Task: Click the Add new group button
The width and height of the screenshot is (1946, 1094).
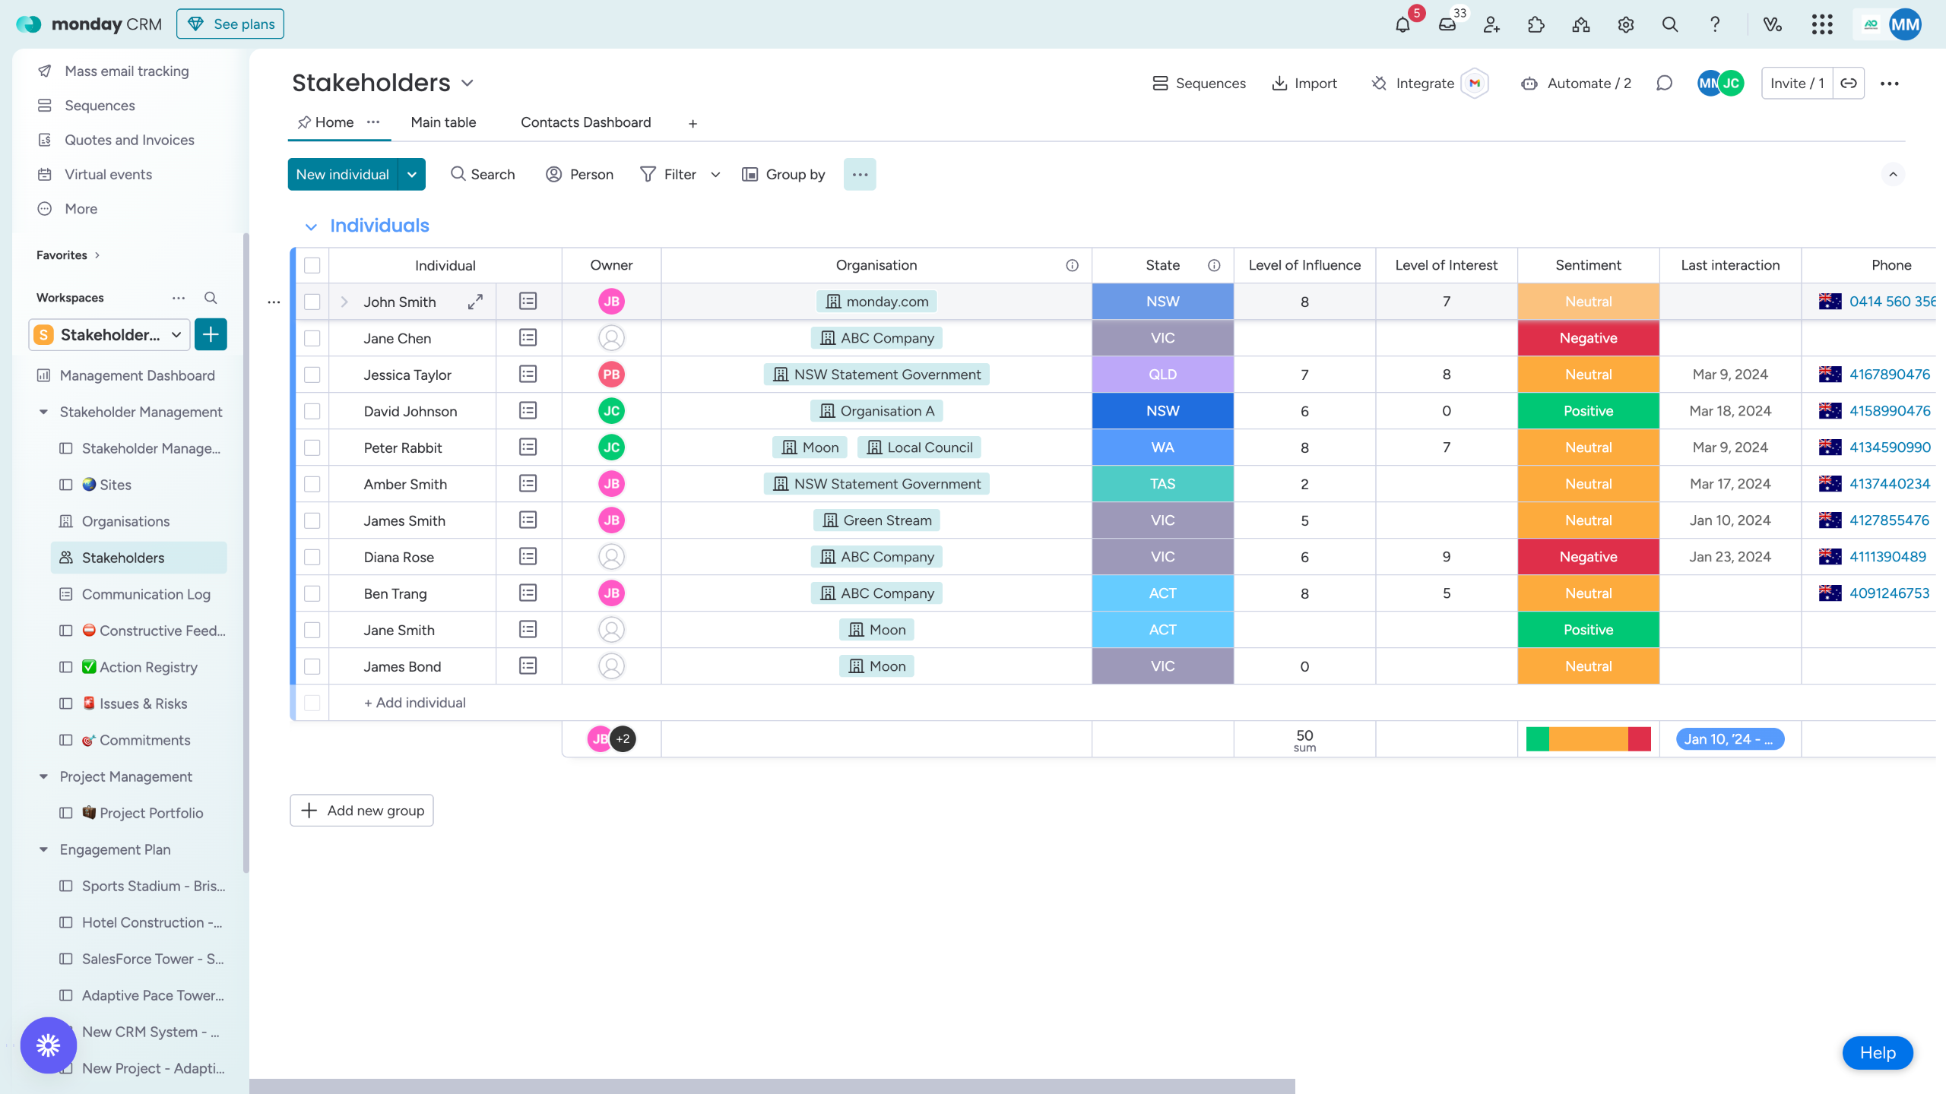Action: coord(362,811)
